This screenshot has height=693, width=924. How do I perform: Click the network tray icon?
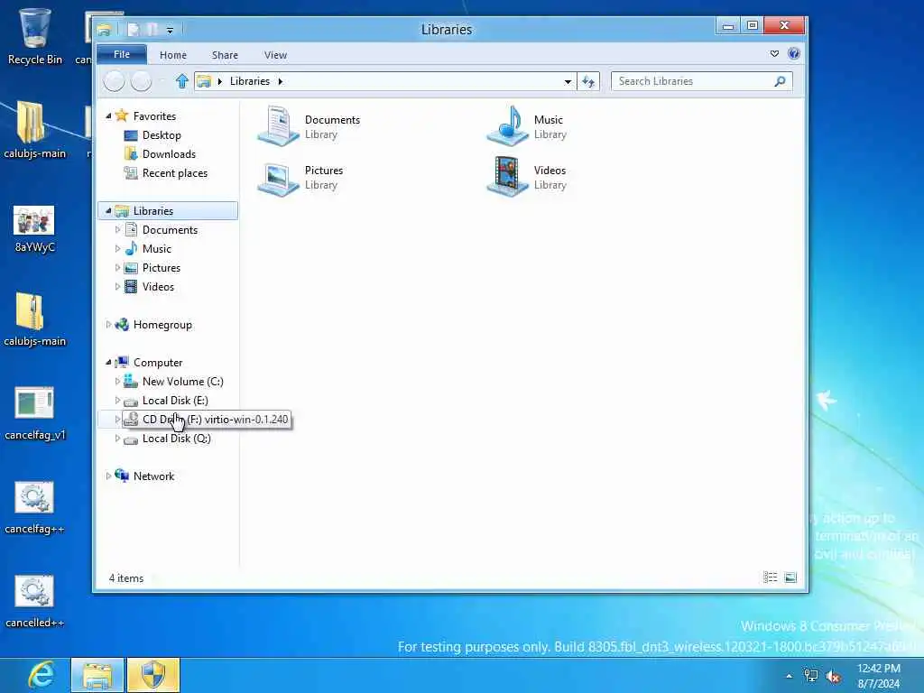coord(811,676)
